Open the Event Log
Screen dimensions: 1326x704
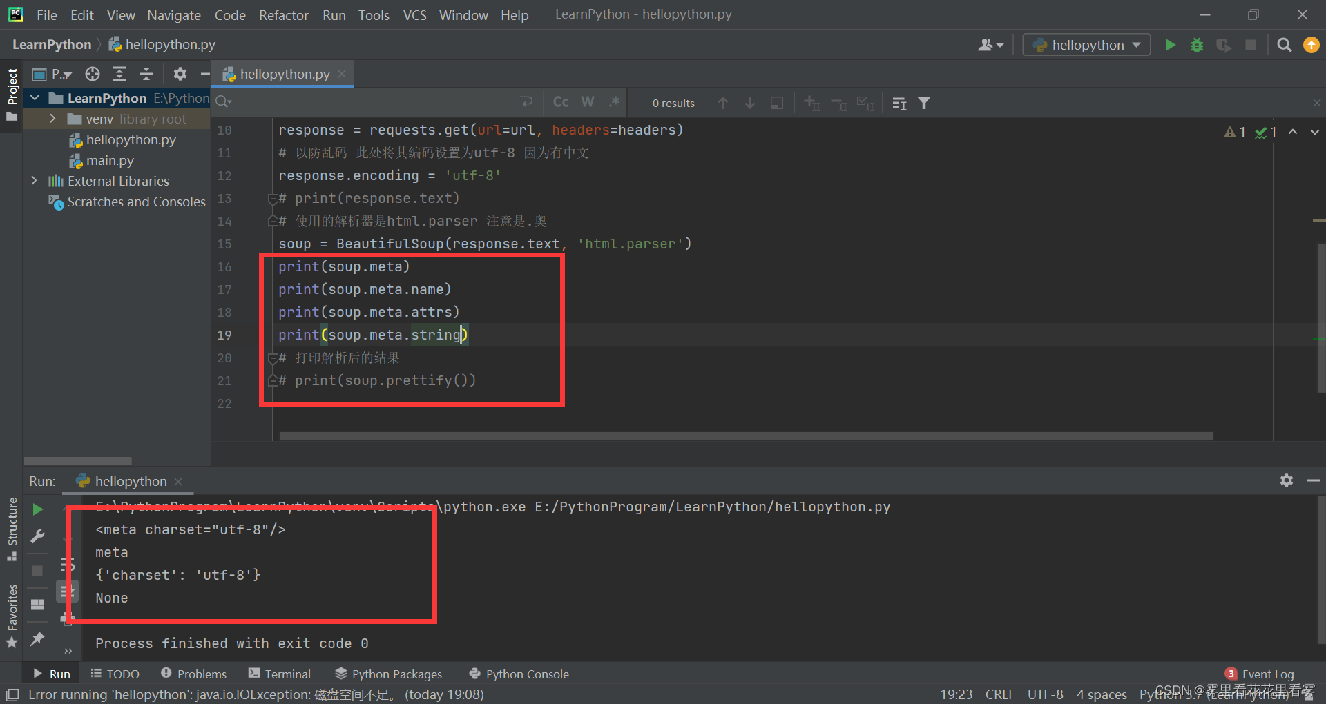coord(1260,674)
